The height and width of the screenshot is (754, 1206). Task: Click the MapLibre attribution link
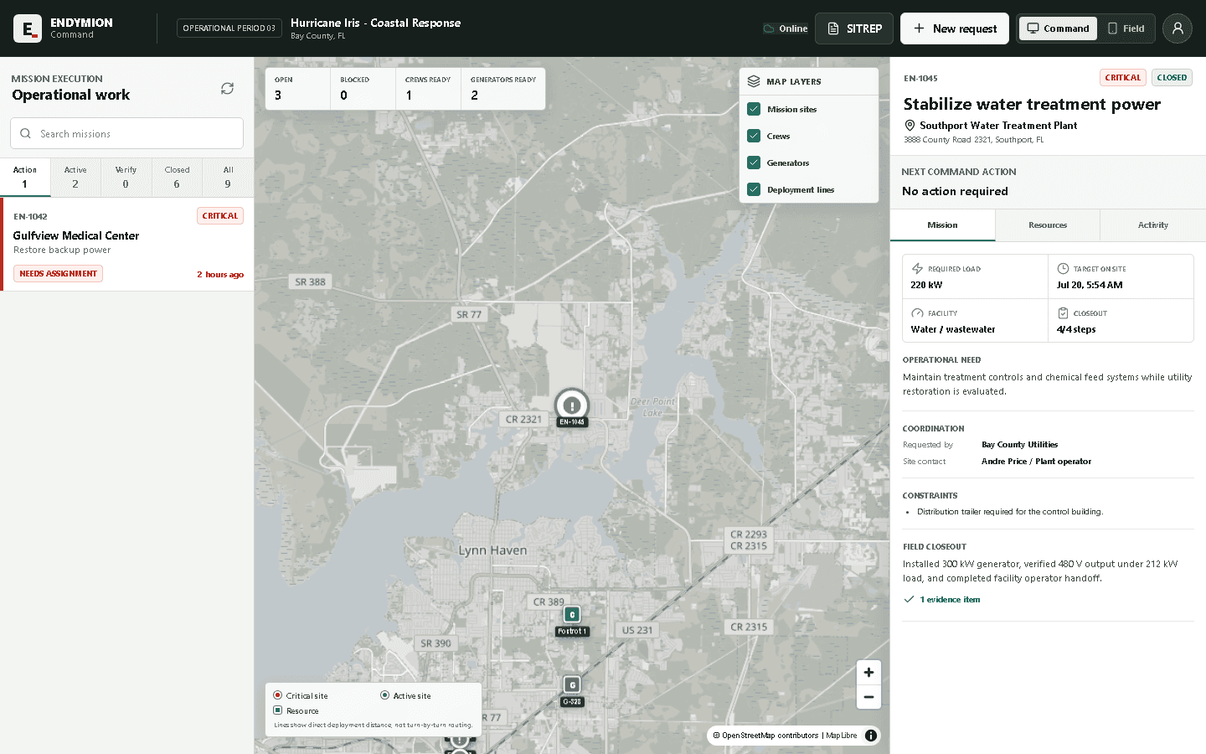pyautogui.click(x=842, y=736)
